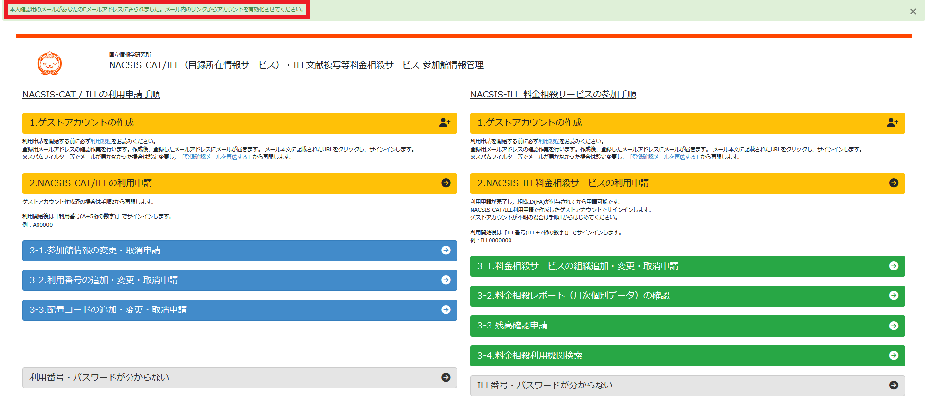
Task: Click the 例 : ILL0000000 example text
Action: (491, 240)
